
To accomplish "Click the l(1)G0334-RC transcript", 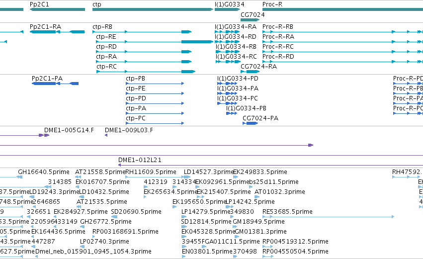I will [228, 62].
